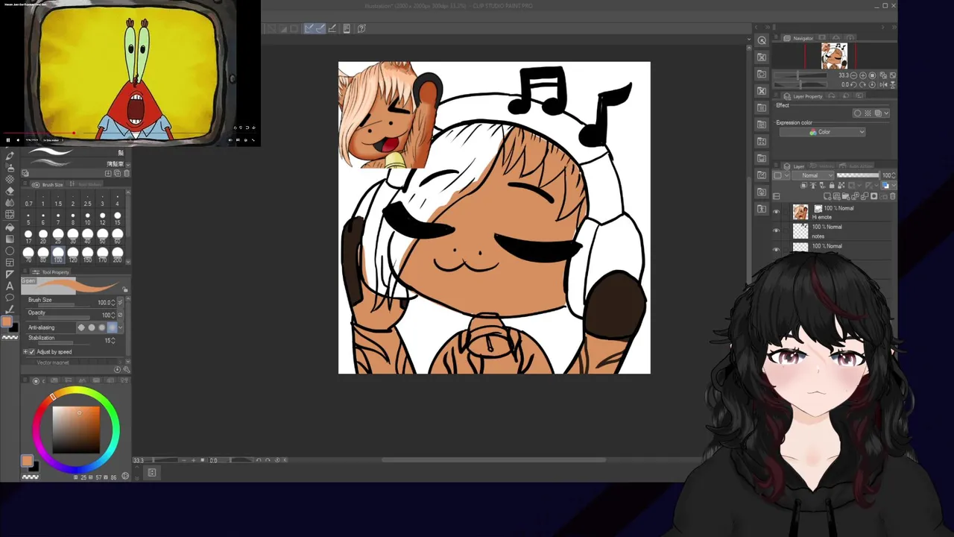Select the Ruler tool
The height and width of the screenshot is (537, 954).
(10, 274)
